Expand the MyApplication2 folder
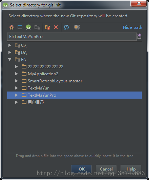The height and width of the screenshot is (180, 149). click(x=17, y=74)
